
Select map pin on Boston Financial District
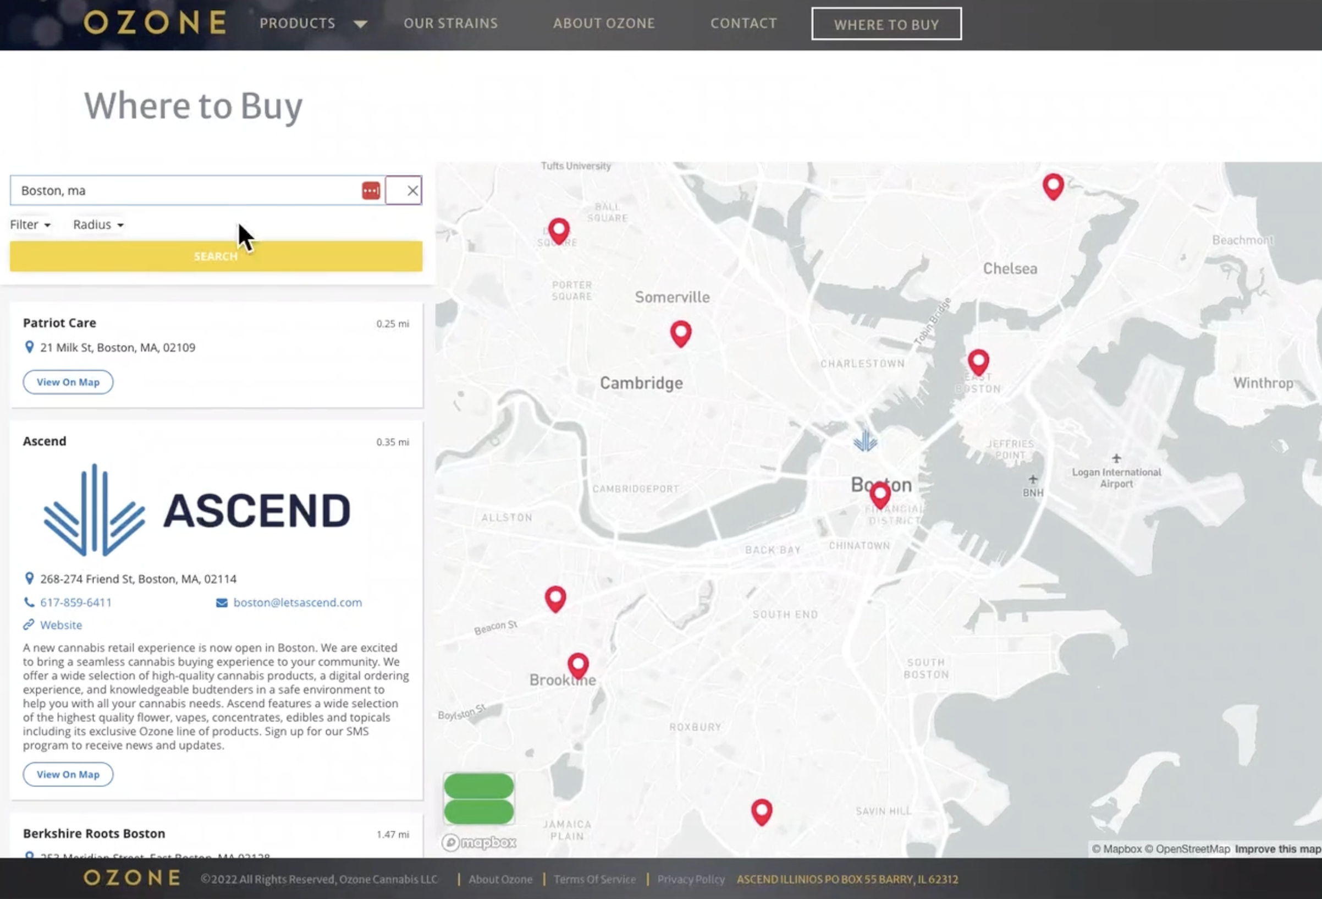880,495
